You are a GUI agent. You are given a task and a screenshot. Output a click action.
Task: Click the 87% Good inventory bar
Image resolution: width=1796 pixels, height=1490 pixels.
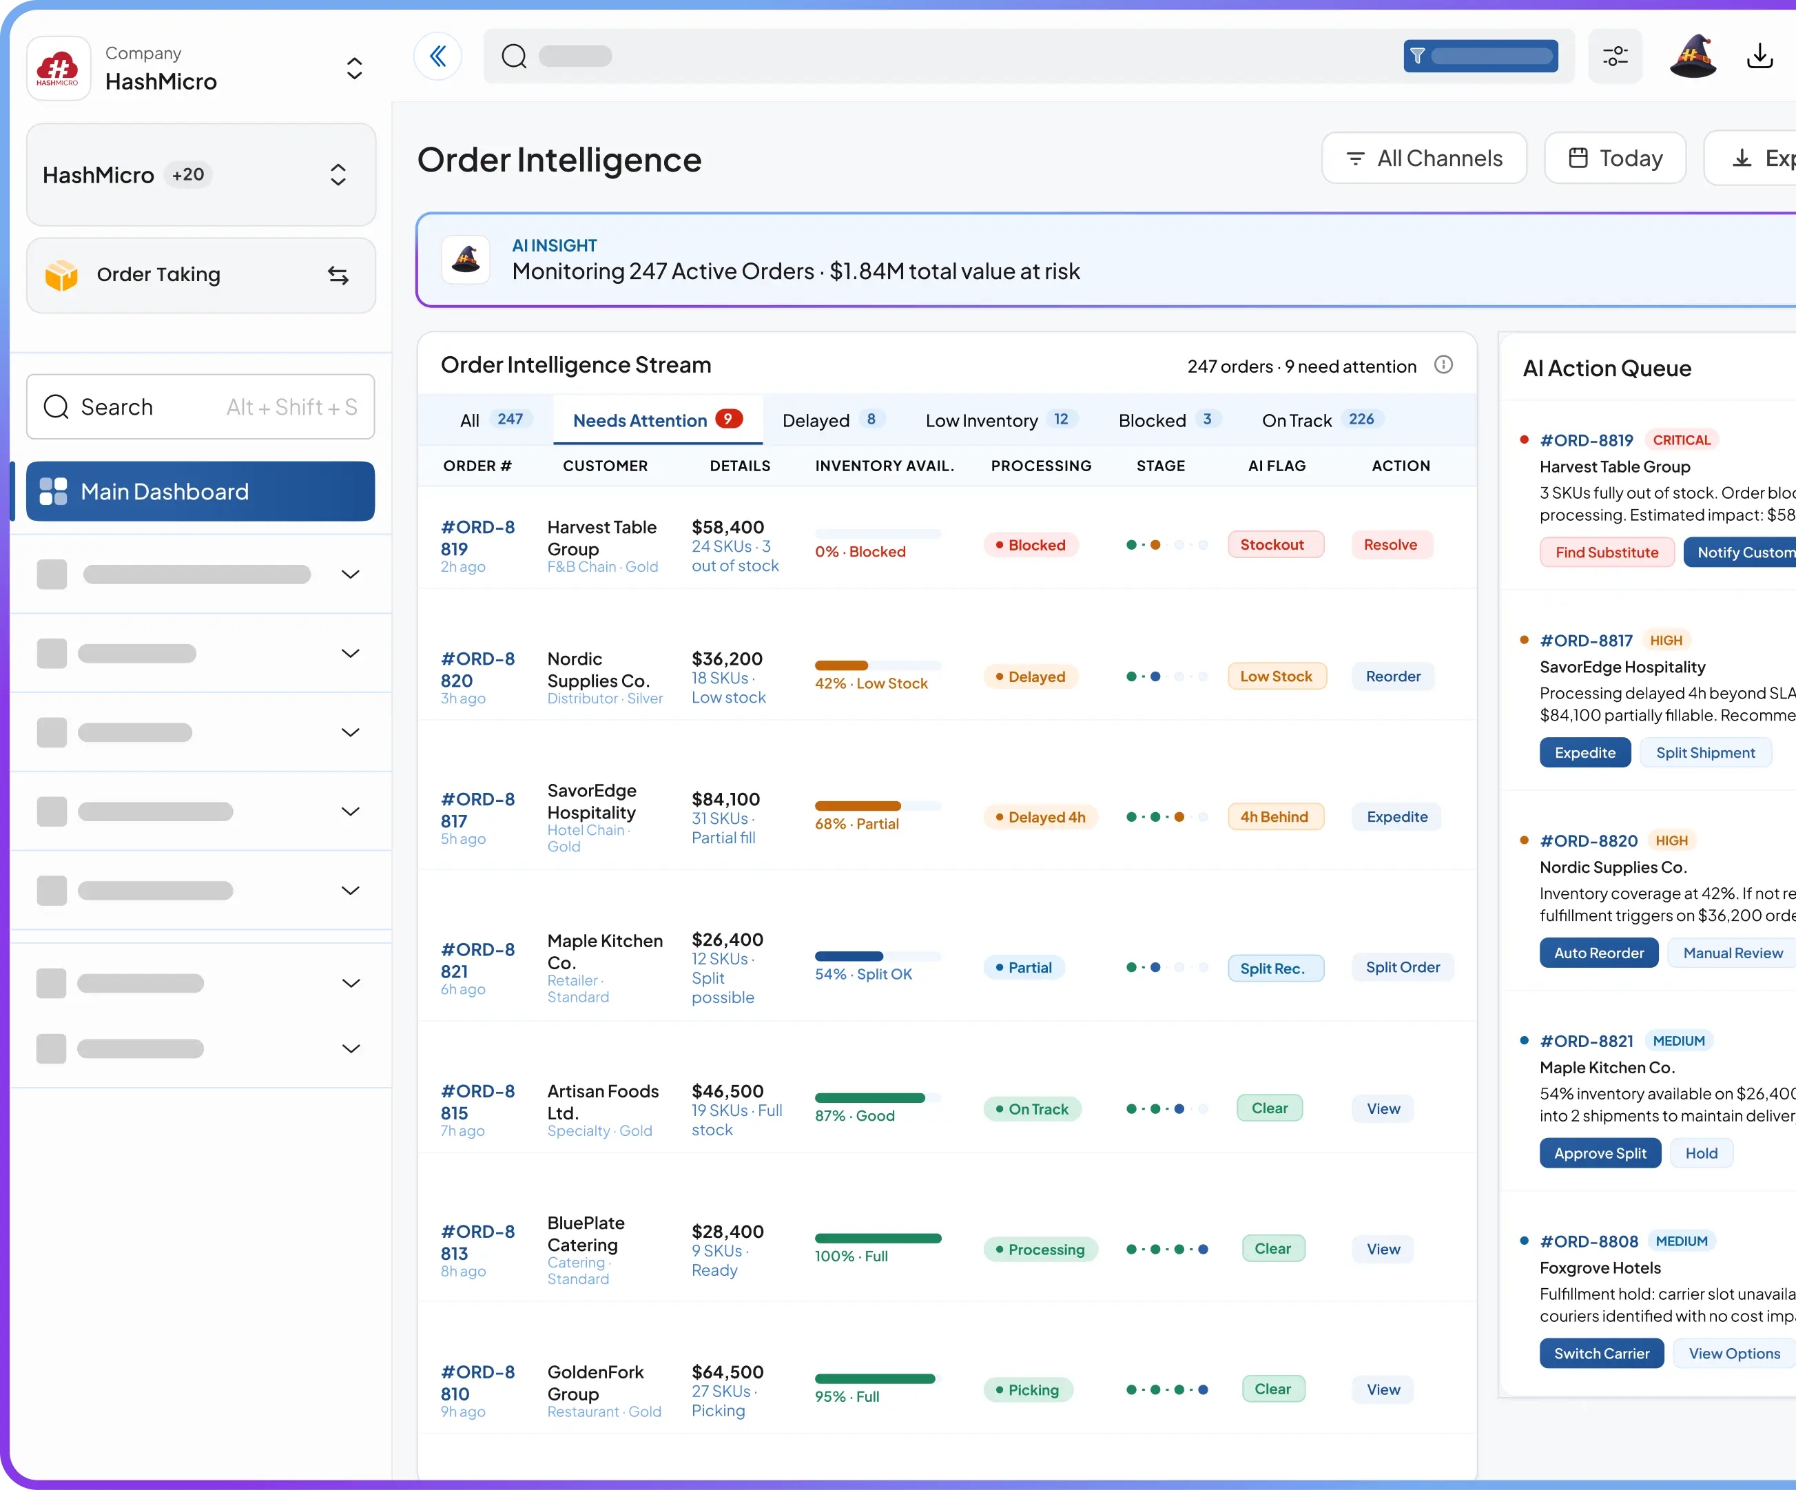click(x=878, y=1097)
